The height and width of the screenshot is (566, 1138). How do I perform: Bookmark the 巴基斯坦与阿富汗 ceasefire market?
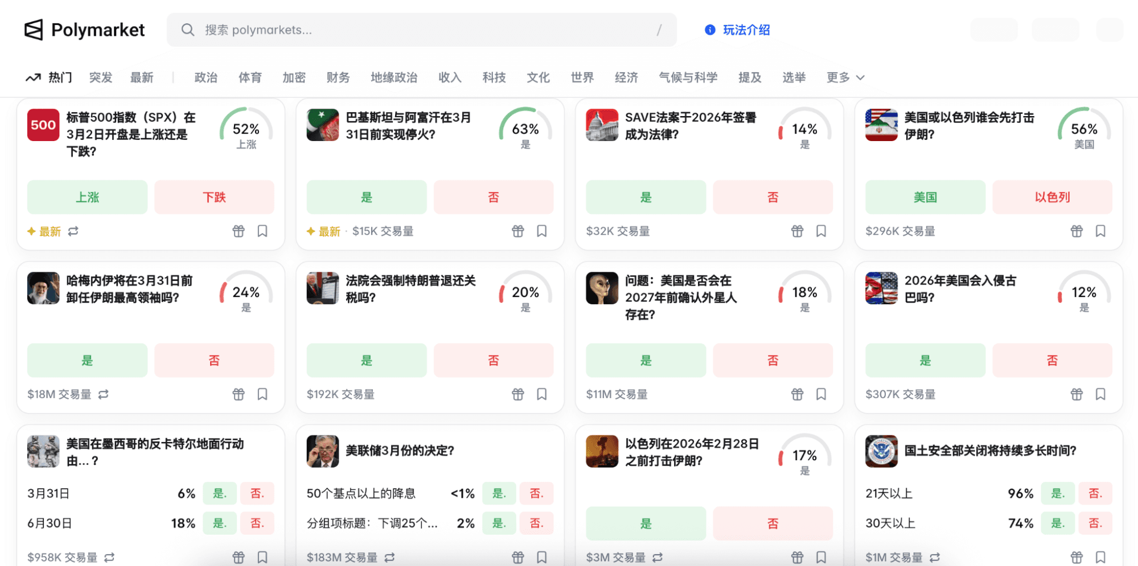pyautogui.click(x=541, y=231)
